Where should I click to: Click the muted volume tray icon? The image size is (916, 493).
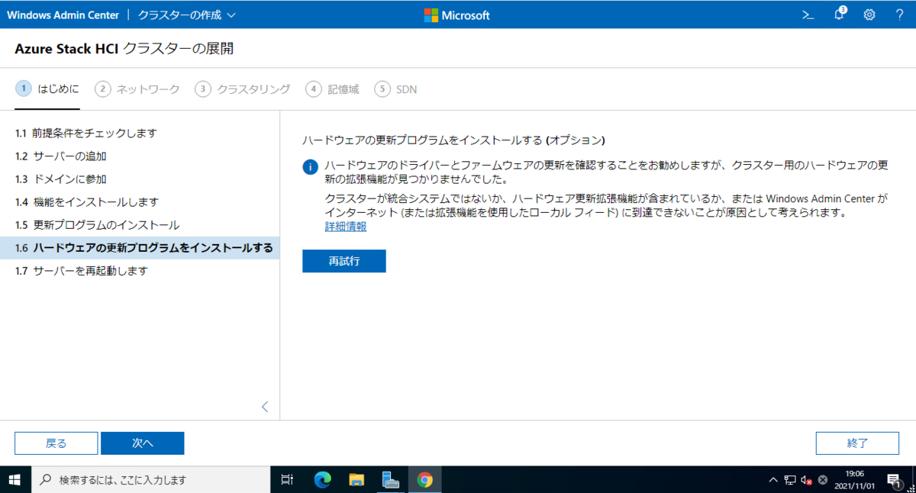point(806,480)
